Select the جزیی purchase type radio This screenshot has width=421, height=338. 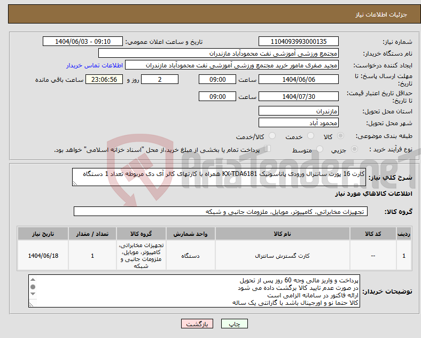[x=354, y=149]
